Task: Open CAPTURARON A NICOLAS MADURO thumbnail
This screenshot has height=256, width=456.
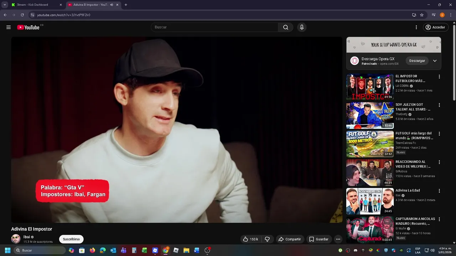Action: (x=370, y=229)
